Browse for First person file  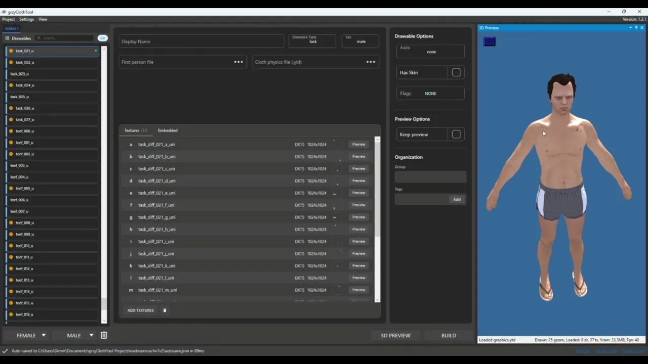coord(238,62)
